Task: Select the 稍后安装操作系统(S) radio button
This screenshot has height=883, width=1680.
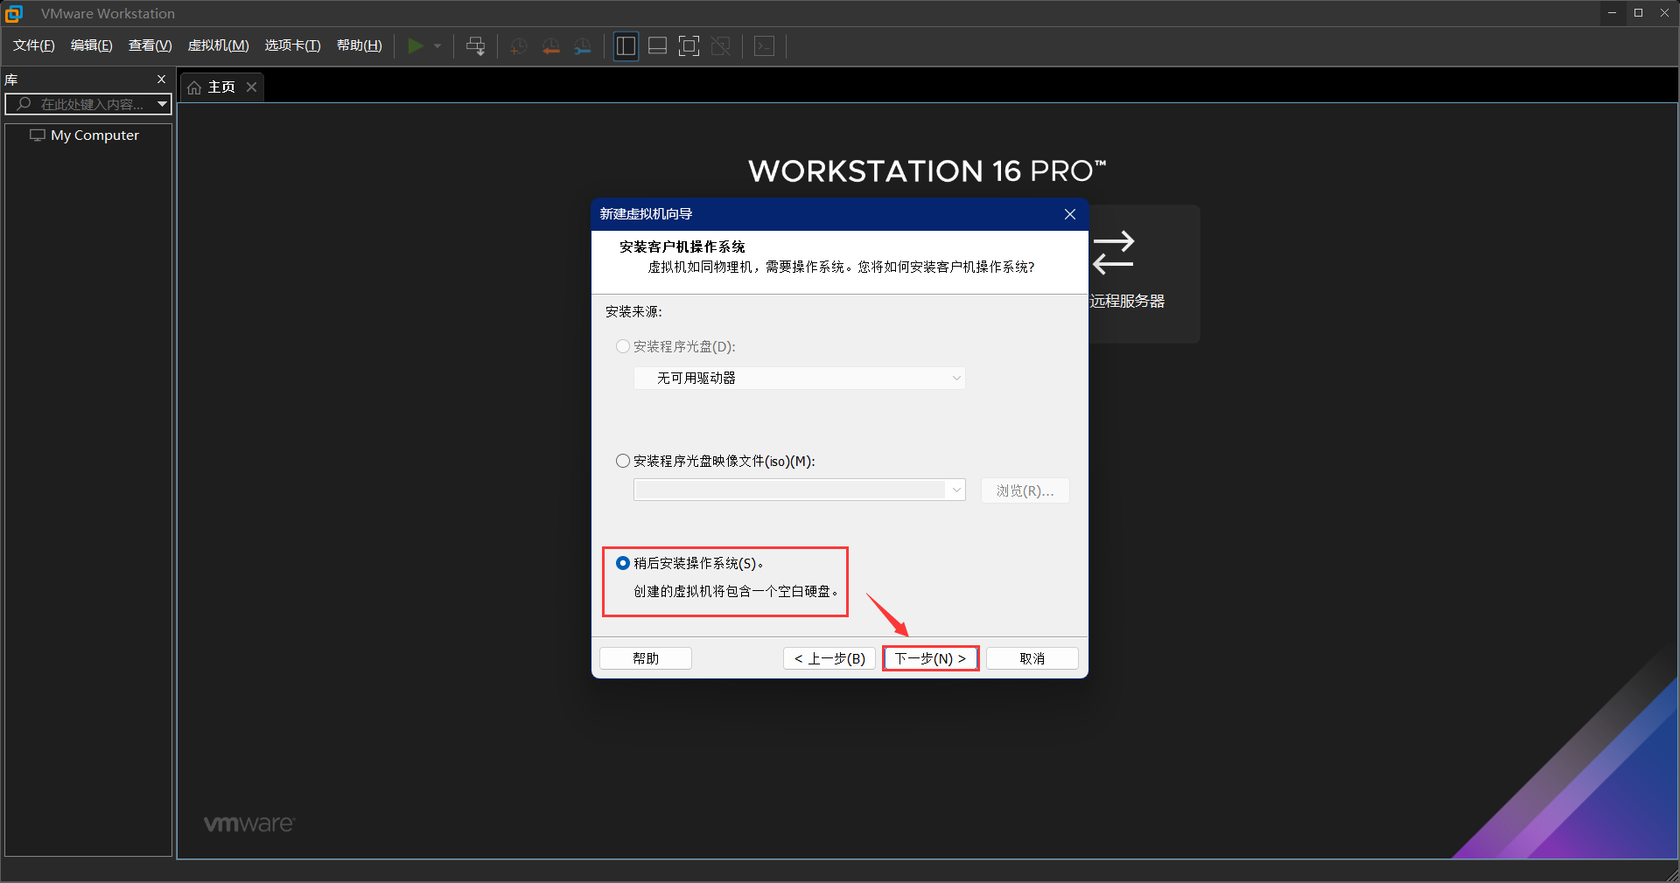Action: point(623,563)
